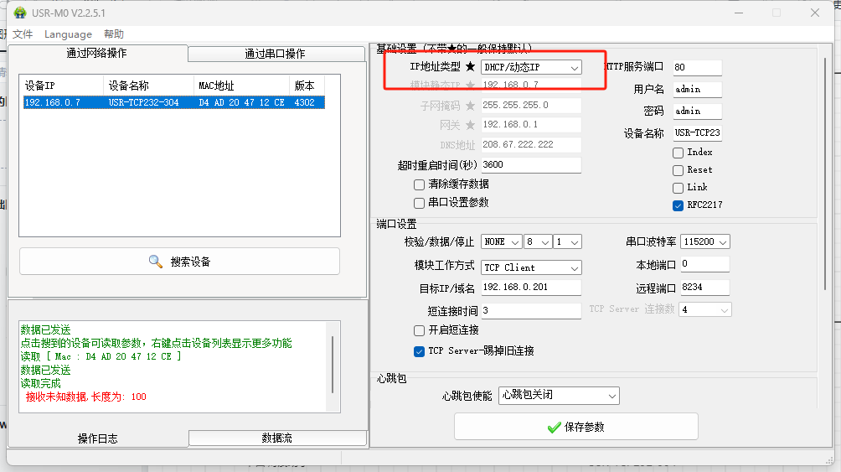
Task: Click HTTP服务端口 field with 80
Action: click(x=697, y=68)
